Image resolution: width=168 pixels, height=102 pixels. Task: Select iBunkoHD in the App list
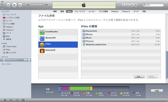tap(58, 38)
